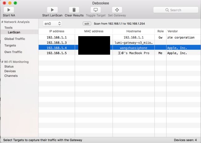
Task: Open the en0 interface dropdown
Action: coord(52,23)
